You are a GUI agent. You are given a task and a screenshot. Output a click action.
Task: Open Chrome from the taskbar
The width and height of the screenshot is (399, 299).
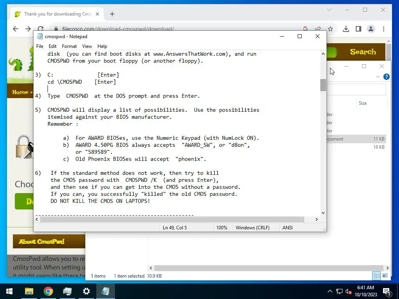pos(48,291)
